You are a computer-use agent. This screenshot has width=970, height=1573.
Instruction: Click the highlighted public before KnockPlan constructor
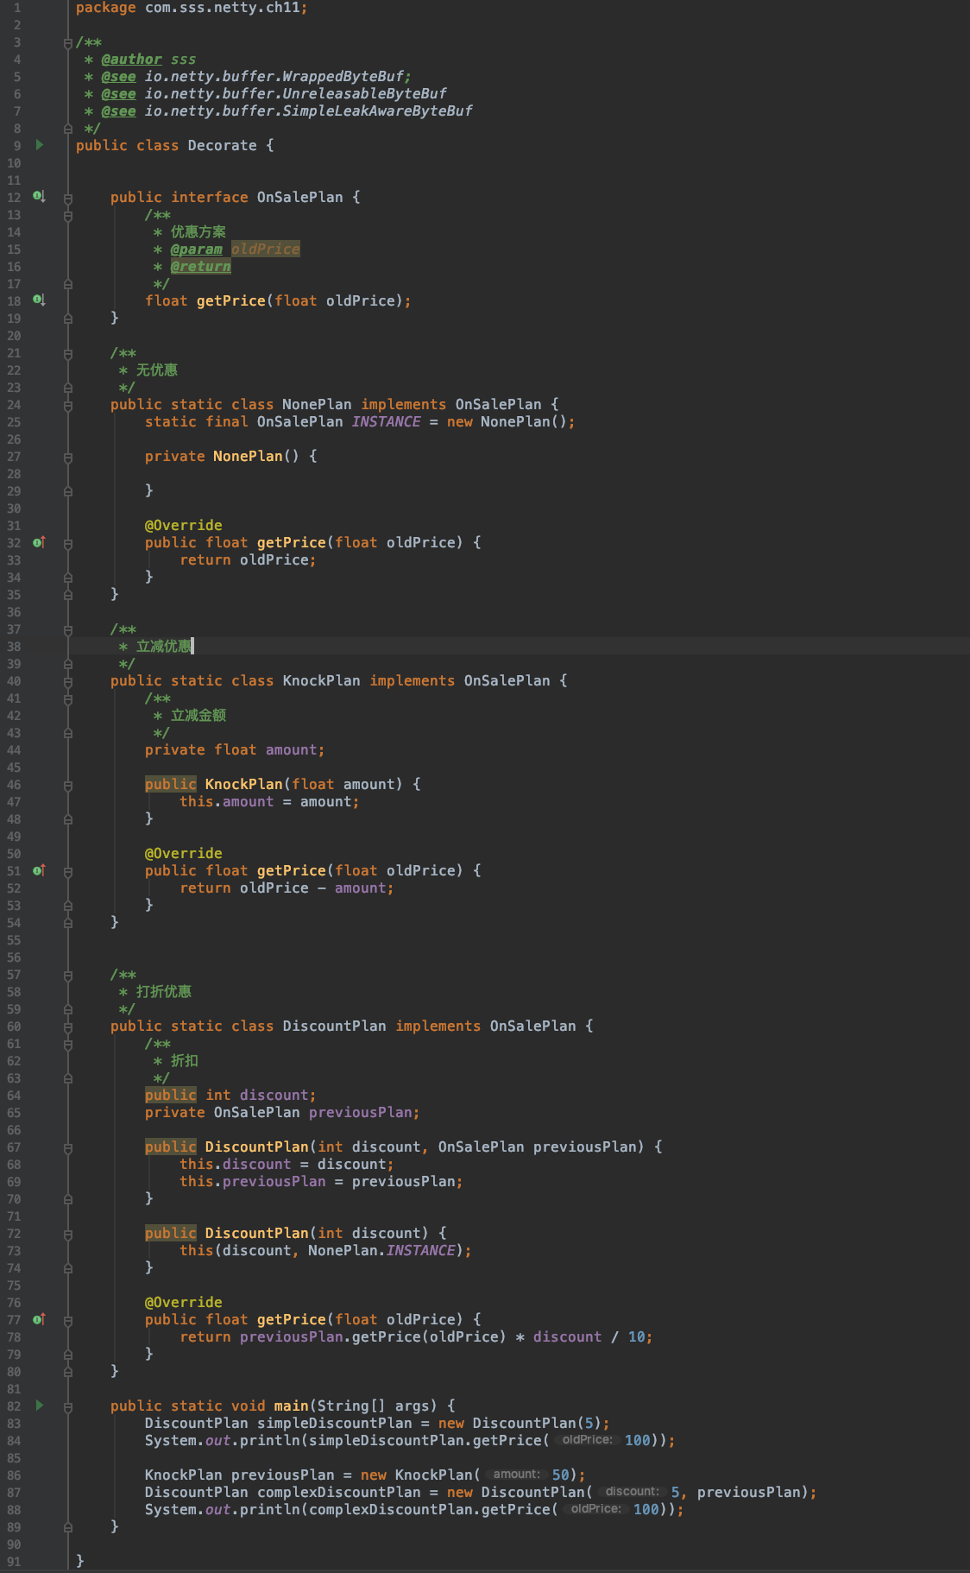[x=171, y=784]
